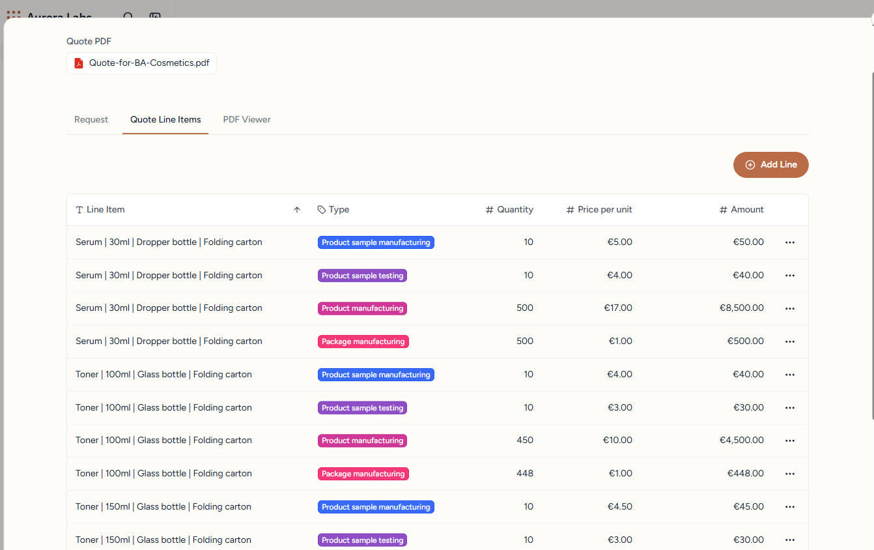Open row menu for Toner 100ml €40.00 line
874x550 pixels.
790,375
